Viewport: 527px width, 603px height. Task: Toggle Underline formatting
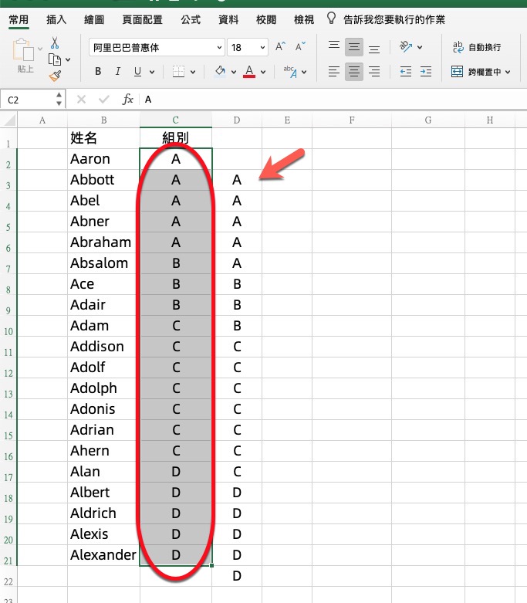(137, 72)
